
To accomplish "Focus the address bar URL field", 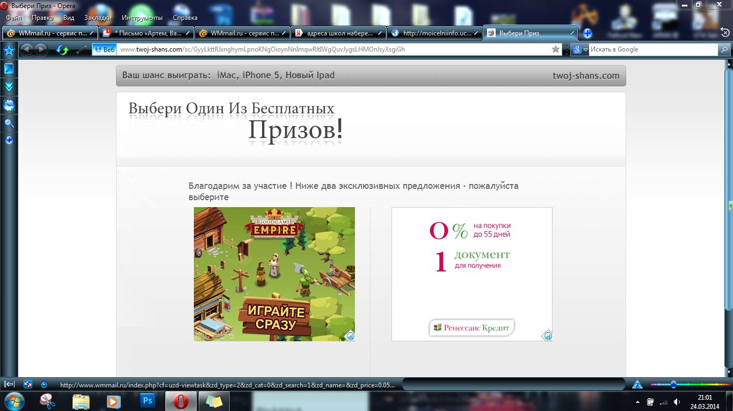I will [x=333, y=49].
